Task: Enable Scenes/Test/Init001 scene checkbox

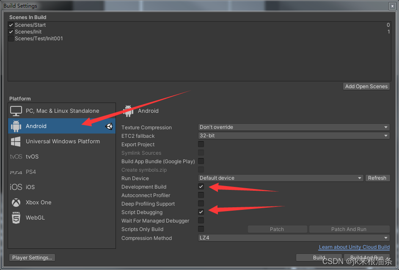Action: click(11, 39)
